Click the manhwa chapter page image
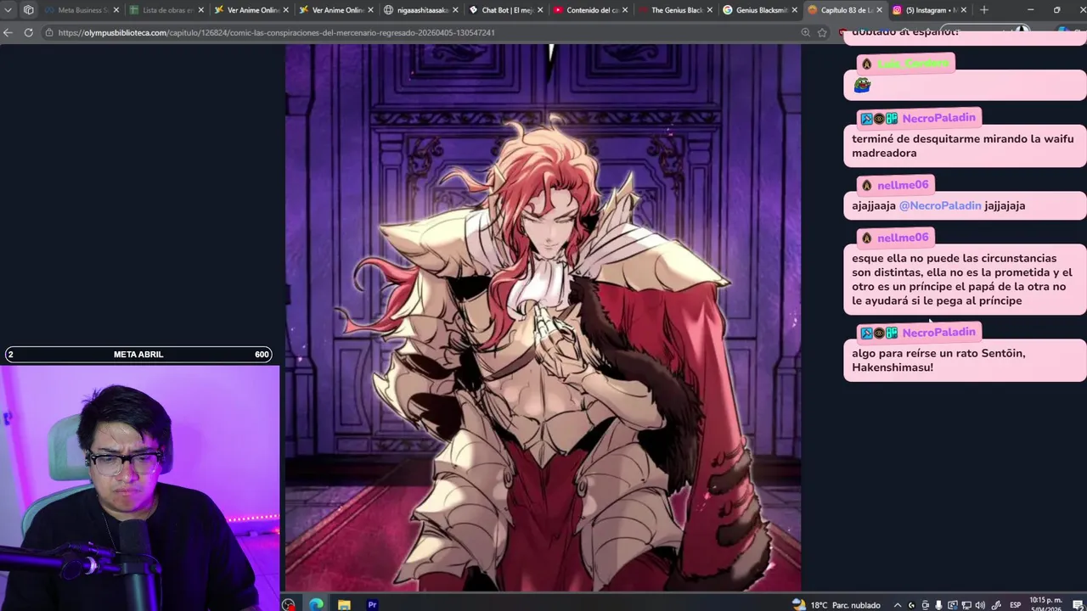Image resolution: width=1087 pixels, height=611 pixels. [x=543, y=317]
